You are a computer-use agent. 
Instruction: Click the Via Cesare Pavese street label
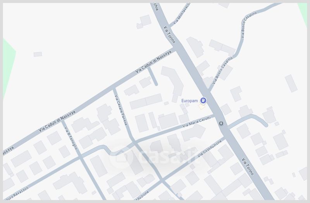(x=121, y=110)
